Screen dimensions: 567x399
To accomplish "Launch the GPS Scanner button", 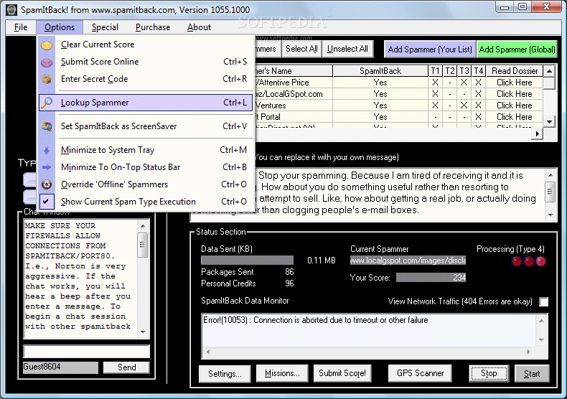I will pyautogui.click(x=420, y=373).
